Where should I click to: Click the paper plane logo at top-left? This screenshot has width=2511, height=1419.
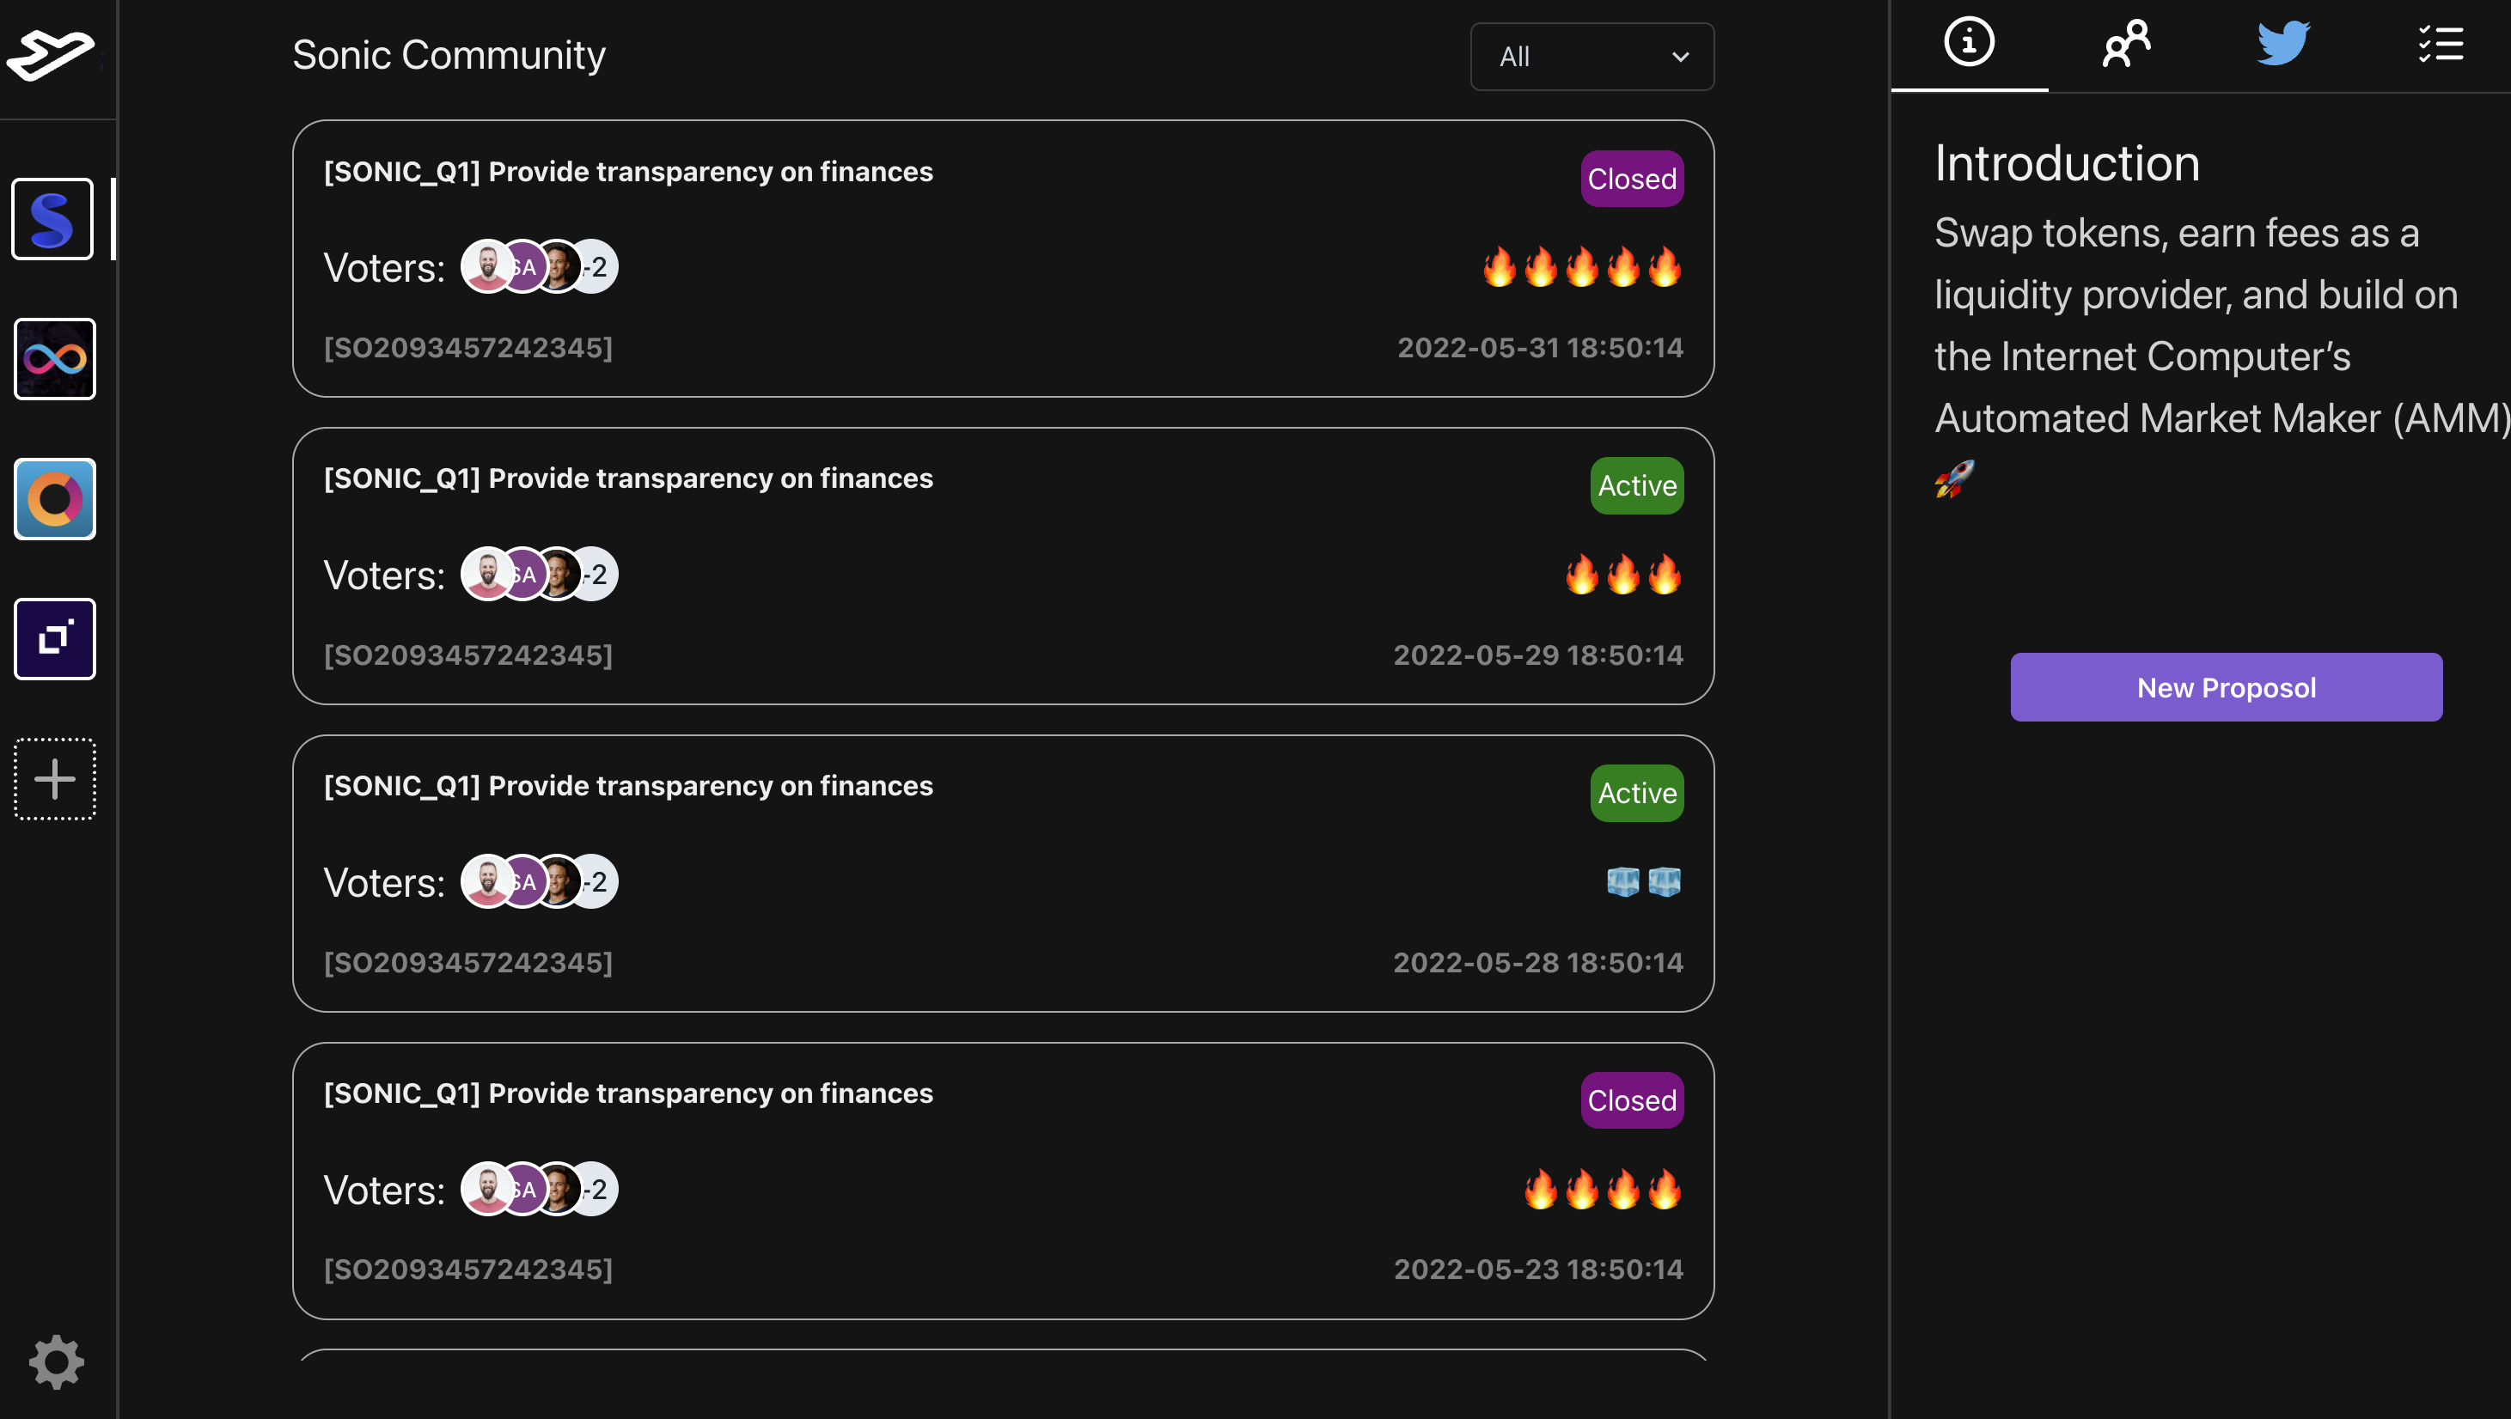point(51,53)
